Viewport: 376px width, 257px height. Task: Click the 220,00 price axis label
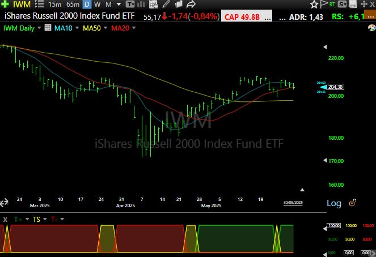[x=336, y=58]
